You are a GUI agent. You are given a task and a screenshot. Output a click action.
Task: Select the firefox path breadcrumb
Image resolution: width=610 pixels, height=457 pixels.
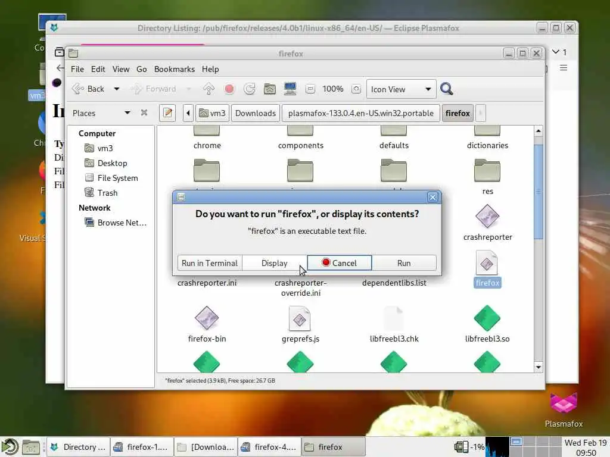pos(457,113)
